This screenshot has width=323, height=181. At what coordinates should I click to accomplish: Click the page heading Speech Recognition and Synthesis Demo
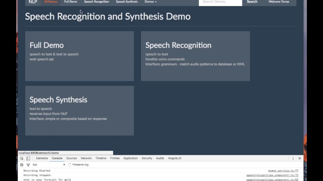click(108, 17)
